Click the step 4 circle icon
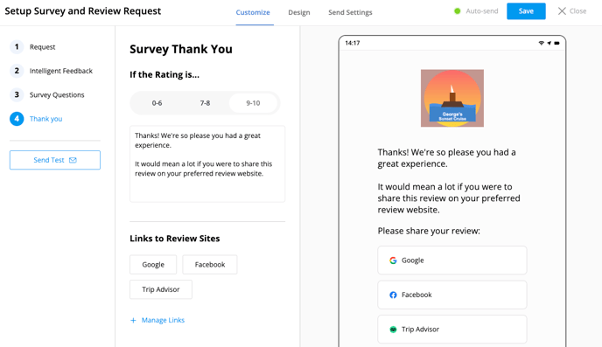 tap(17, 119)
